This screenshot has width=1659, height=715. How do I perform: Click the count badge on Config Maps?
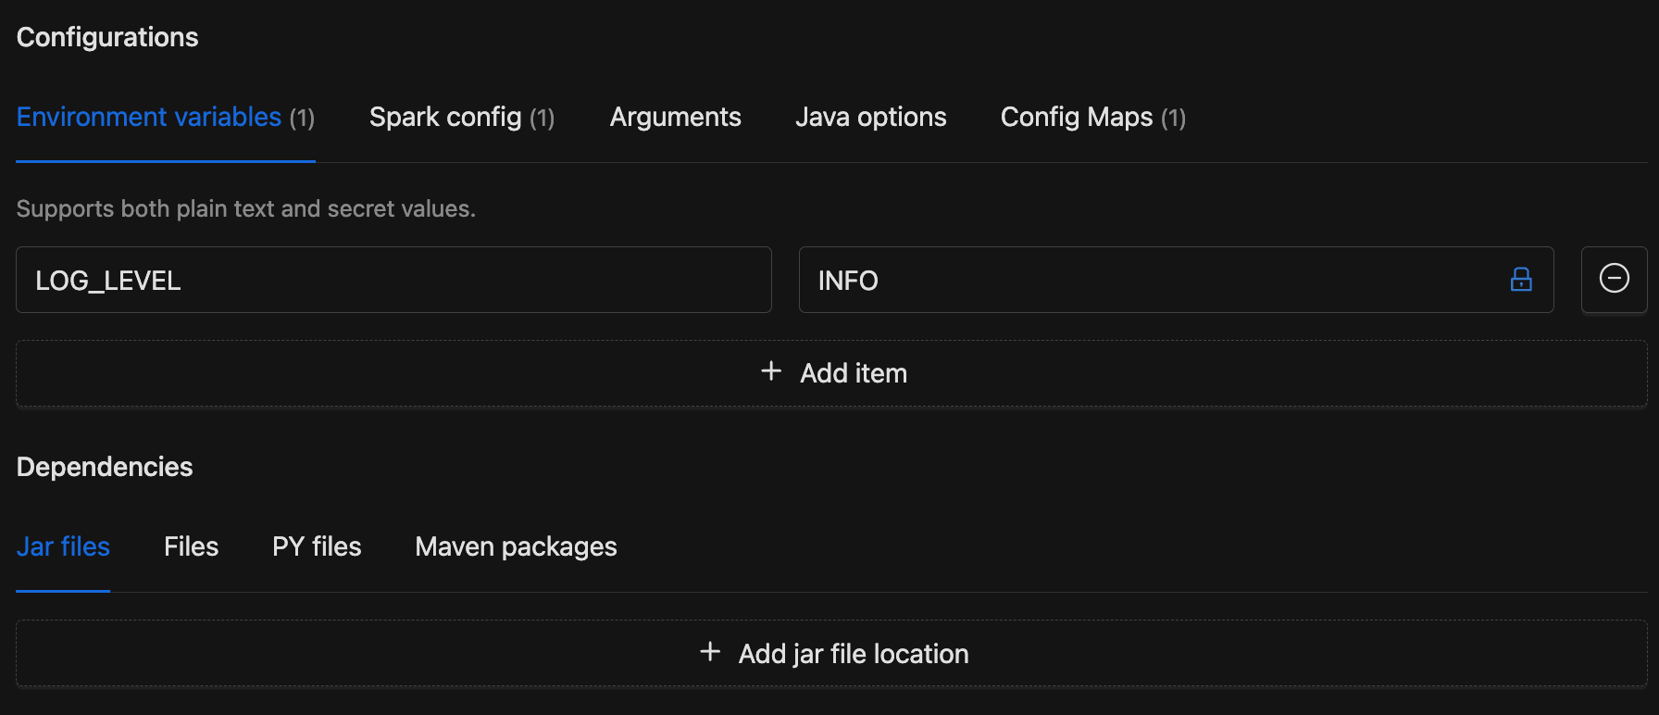click(1173, 119)
